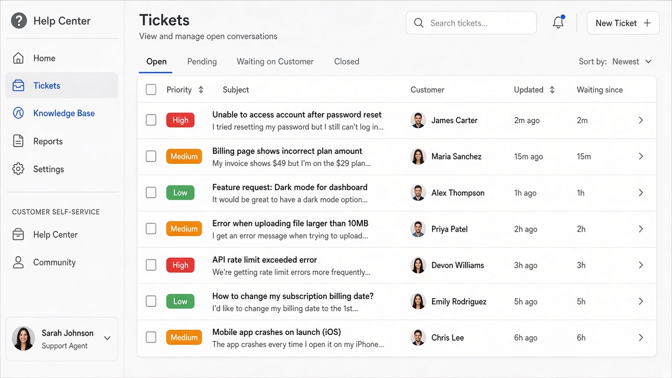Viewport: 672px width, 378px height.
Task: Click the Knowledge Base icon in sidebar
Action: point(18,113)
